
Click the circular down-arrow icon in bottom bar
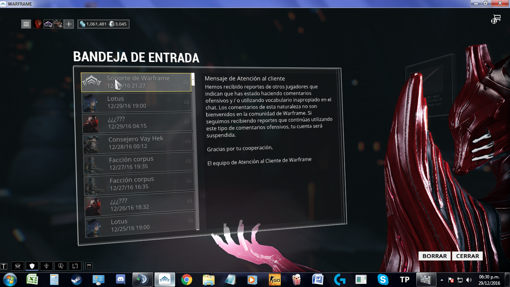click(x=60, y=266)
